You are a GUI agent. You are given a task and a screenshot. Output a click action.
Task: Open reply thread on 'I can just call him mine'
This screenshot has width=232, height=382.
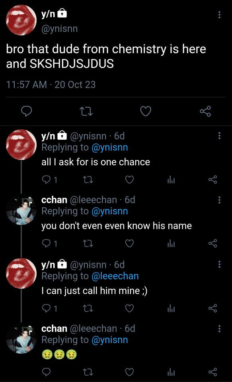pos(50,309)
